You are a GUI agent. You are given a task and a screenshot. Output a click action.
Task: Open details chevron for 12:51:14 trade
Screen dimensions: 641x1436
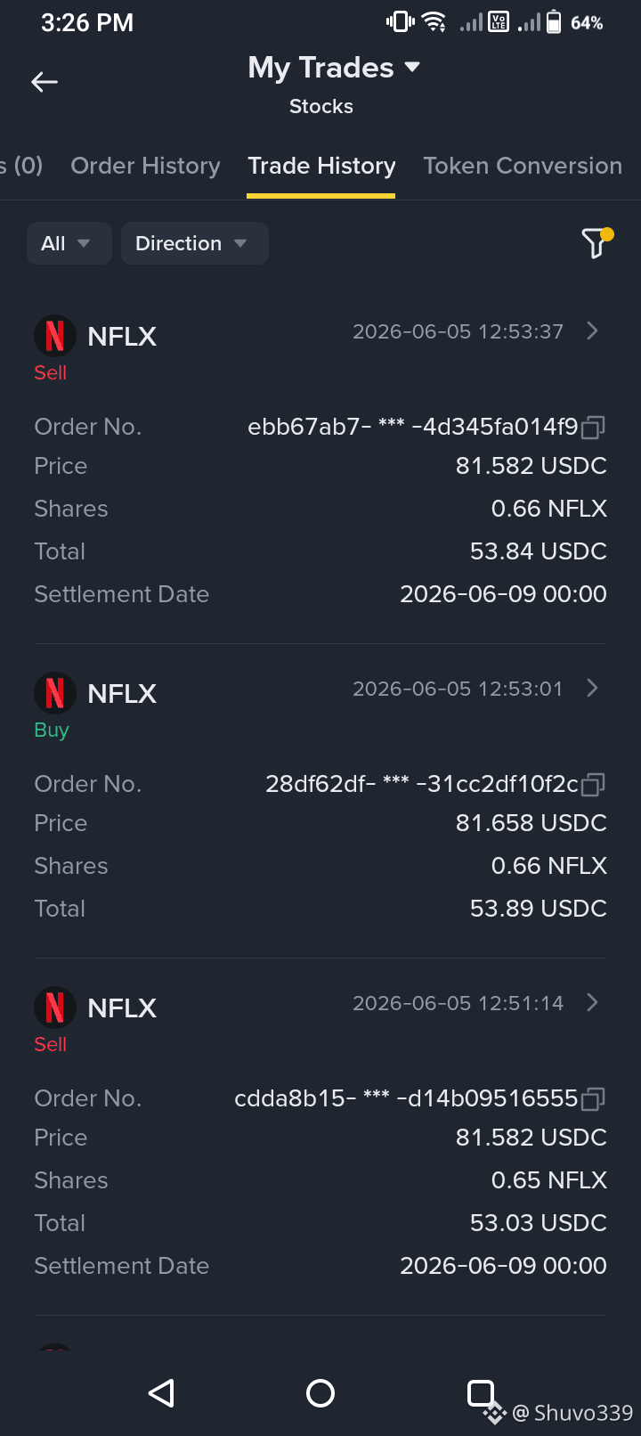[x=593, y=1003]
